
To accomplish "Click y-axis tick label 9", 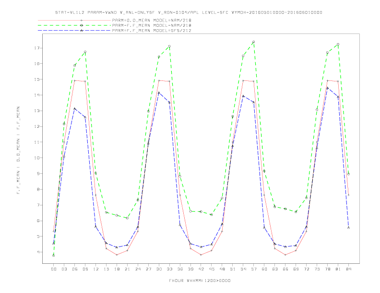I will tap(38, 174).
